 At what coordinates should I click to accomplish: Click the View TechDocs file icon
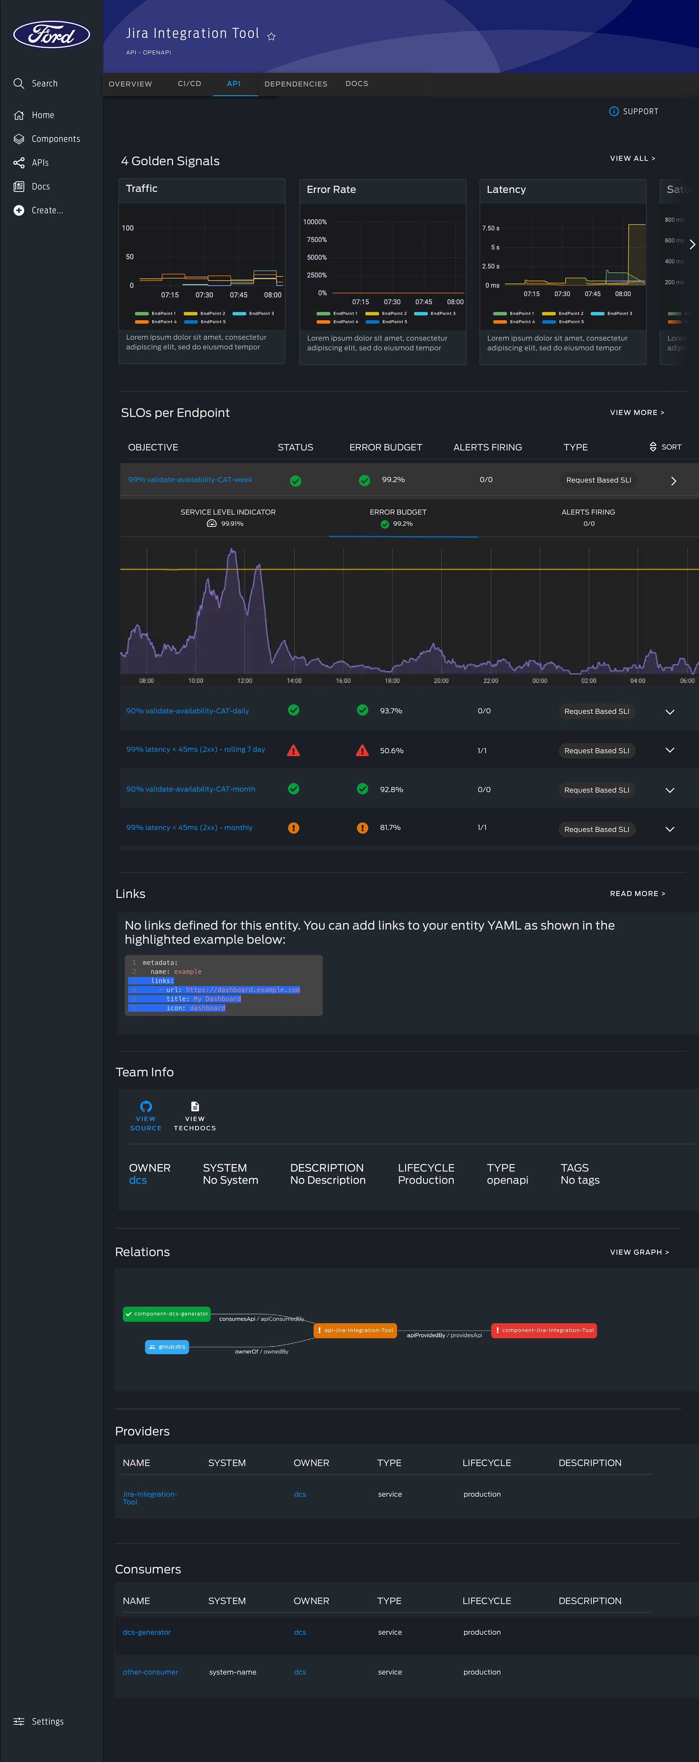tap(195, 1106)
